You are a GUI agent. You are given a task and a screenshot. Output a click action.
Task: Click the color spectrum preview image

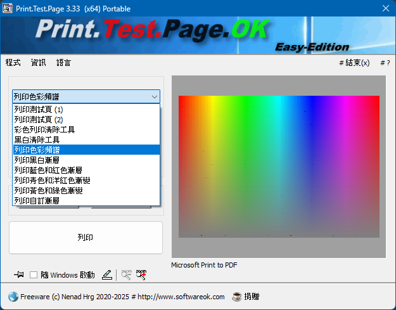tap(279, 166)
